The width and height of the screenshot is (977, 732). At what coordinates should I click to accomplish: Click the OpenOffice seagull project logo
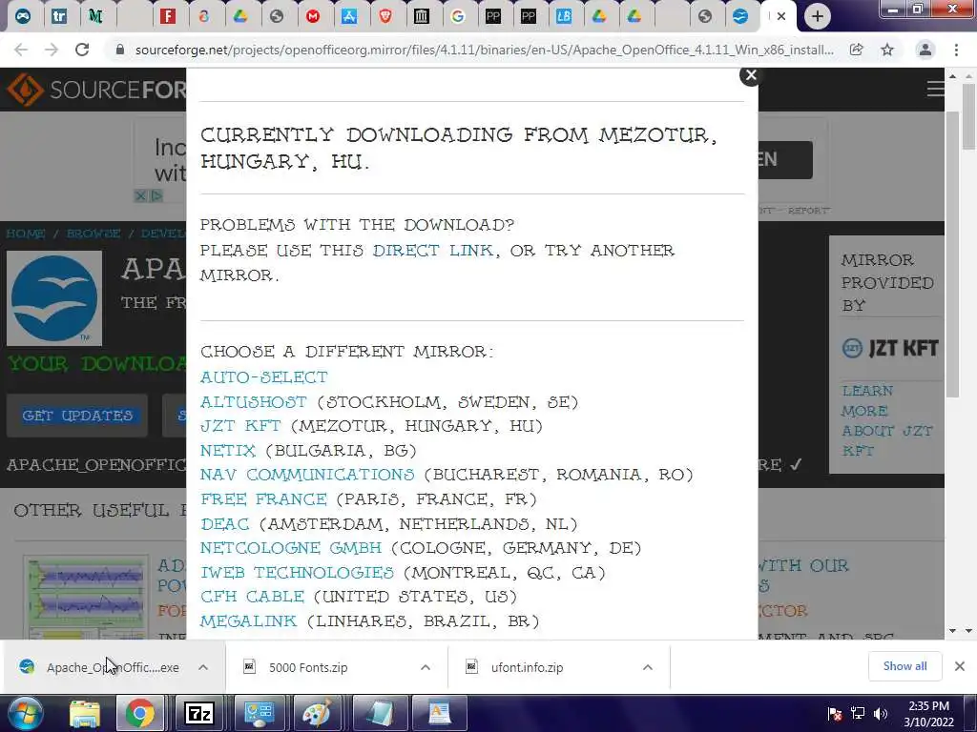[54, 298]
